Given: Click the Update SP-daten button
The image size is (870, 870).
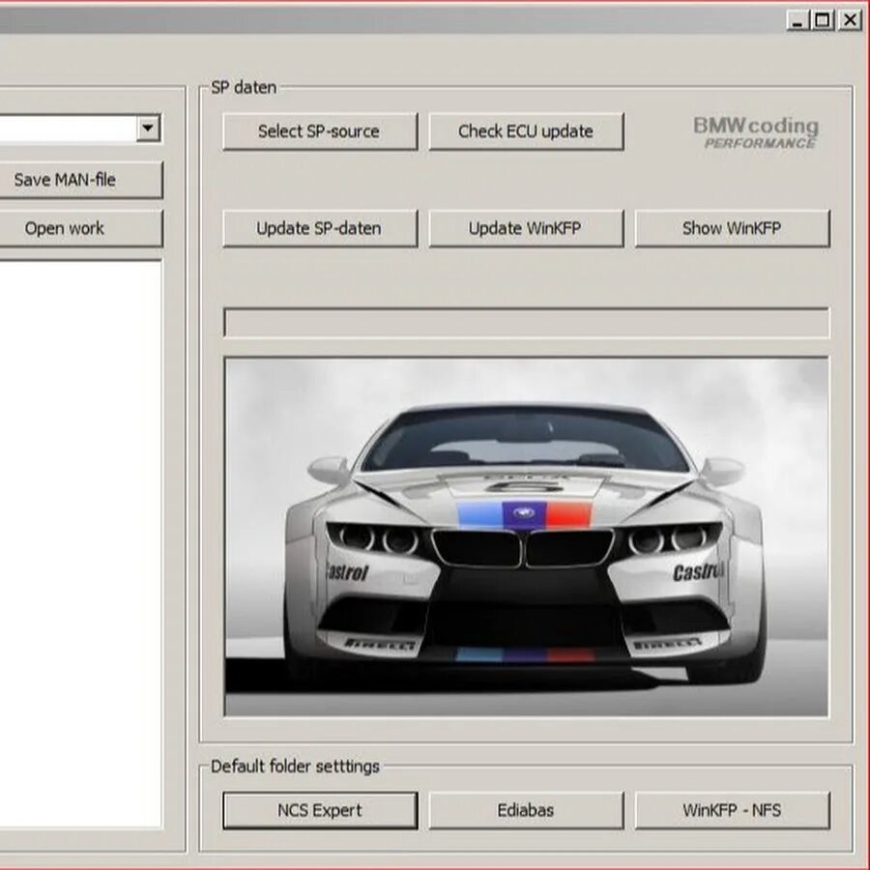Looking at the screenshot, I should (x=320, y=228).
